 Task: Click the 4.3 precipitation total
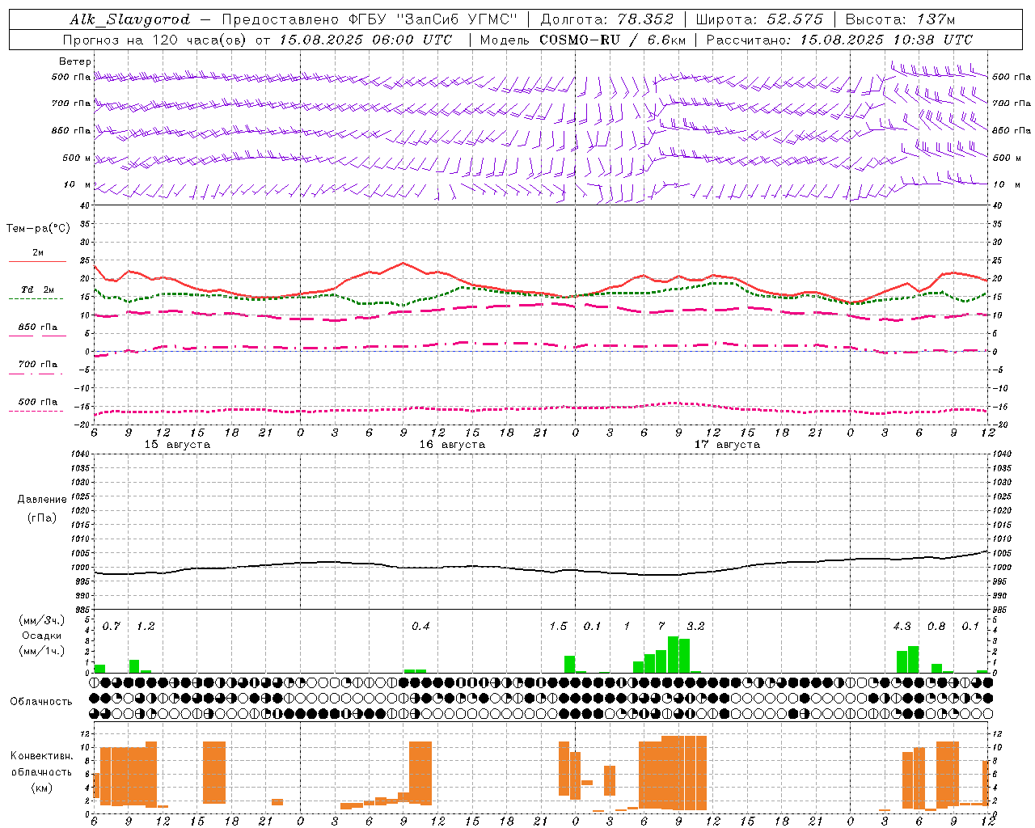coord(902,627)
